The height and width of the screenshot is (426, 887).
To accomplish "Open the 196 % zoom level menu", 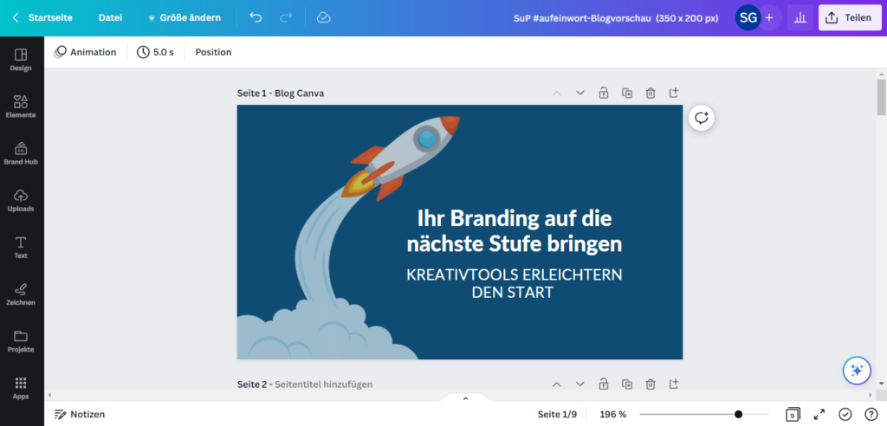I will point(613,414).
